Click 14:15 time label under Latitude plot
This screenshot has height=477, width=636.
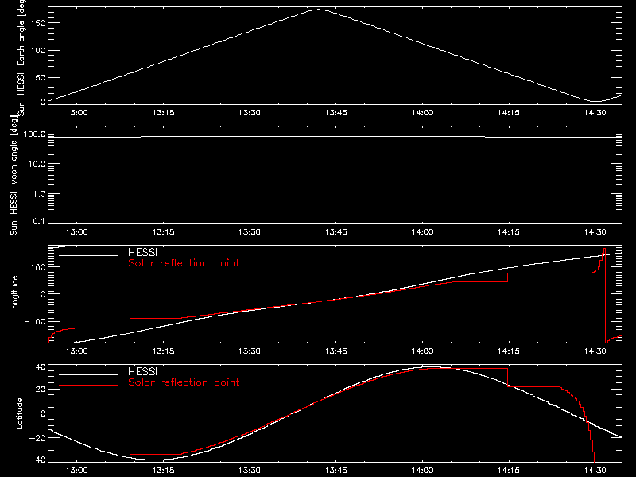[x=509, y=471]
